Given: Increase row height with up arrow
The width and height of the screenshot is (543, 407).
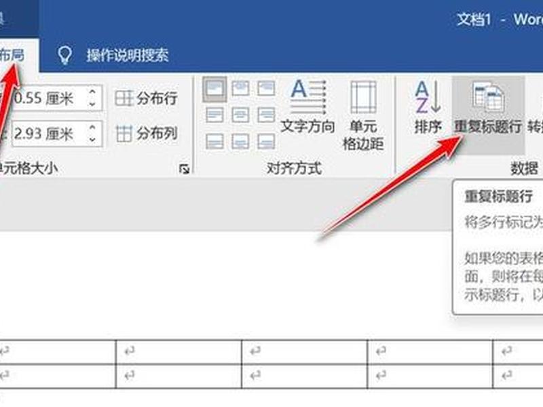Looking at the screenshot, I should pos(92,92).
